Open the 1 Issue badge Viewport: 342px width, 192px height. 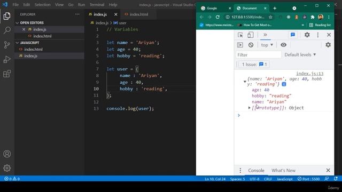[x=254, y=65]
